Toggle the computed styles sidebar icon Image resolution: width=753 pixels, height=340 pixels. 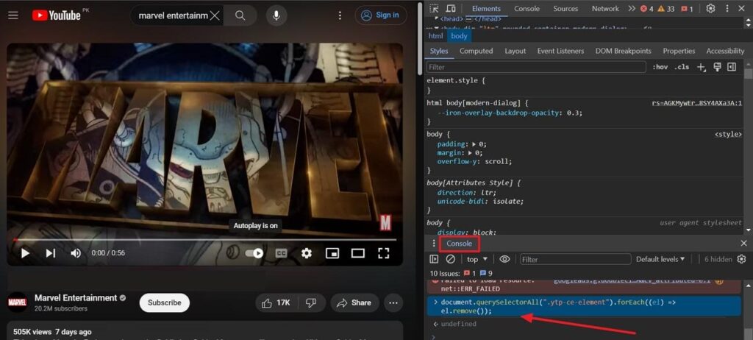click(732, 67)
